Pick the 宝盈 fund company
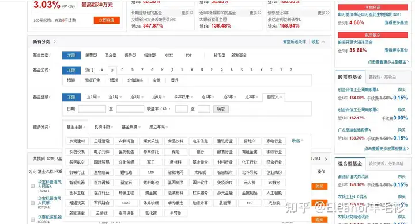415x224 pixels. tap(157, 80)
